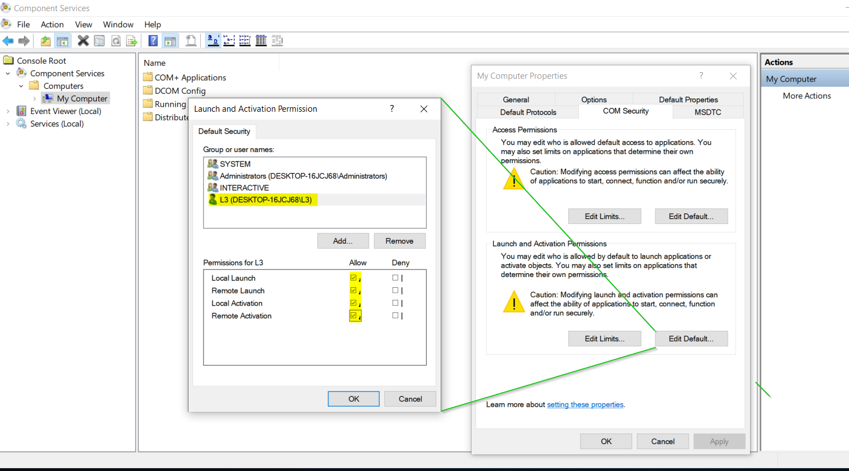Switch to the MSDTC tab
Screen dimensions: 849x471
point(708,112)
